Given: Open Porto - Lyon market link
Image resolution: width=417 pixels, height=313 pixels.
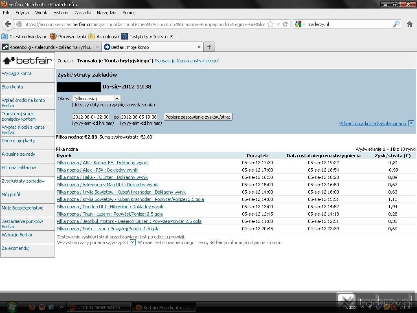Looking at the screenshot, I should (108, 228).
